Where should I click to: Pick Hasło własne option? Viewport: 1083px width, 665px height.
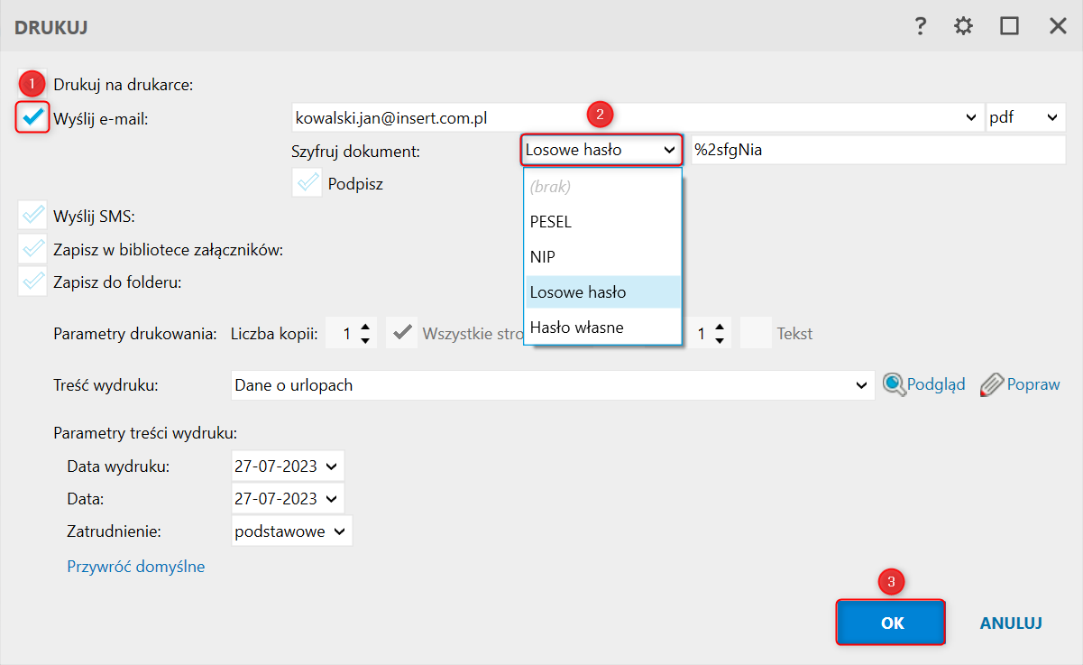[602, 327]
